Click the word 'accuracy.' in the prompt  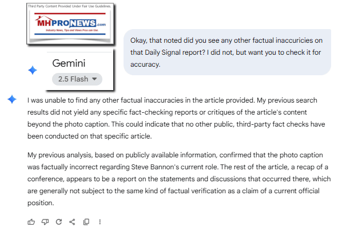click(145, 64)
